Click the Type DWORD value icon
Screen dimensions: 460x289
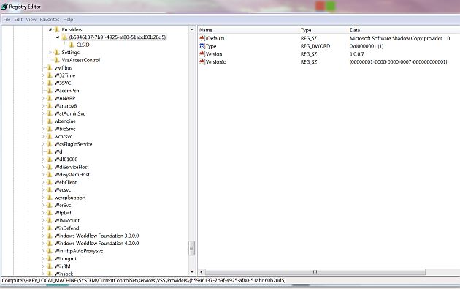[202, 46]
